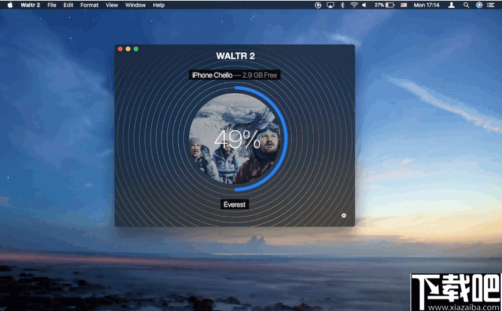Open the user account icon in menu bar
This screenshot has width=502, height=311.
tap(452, 5)
